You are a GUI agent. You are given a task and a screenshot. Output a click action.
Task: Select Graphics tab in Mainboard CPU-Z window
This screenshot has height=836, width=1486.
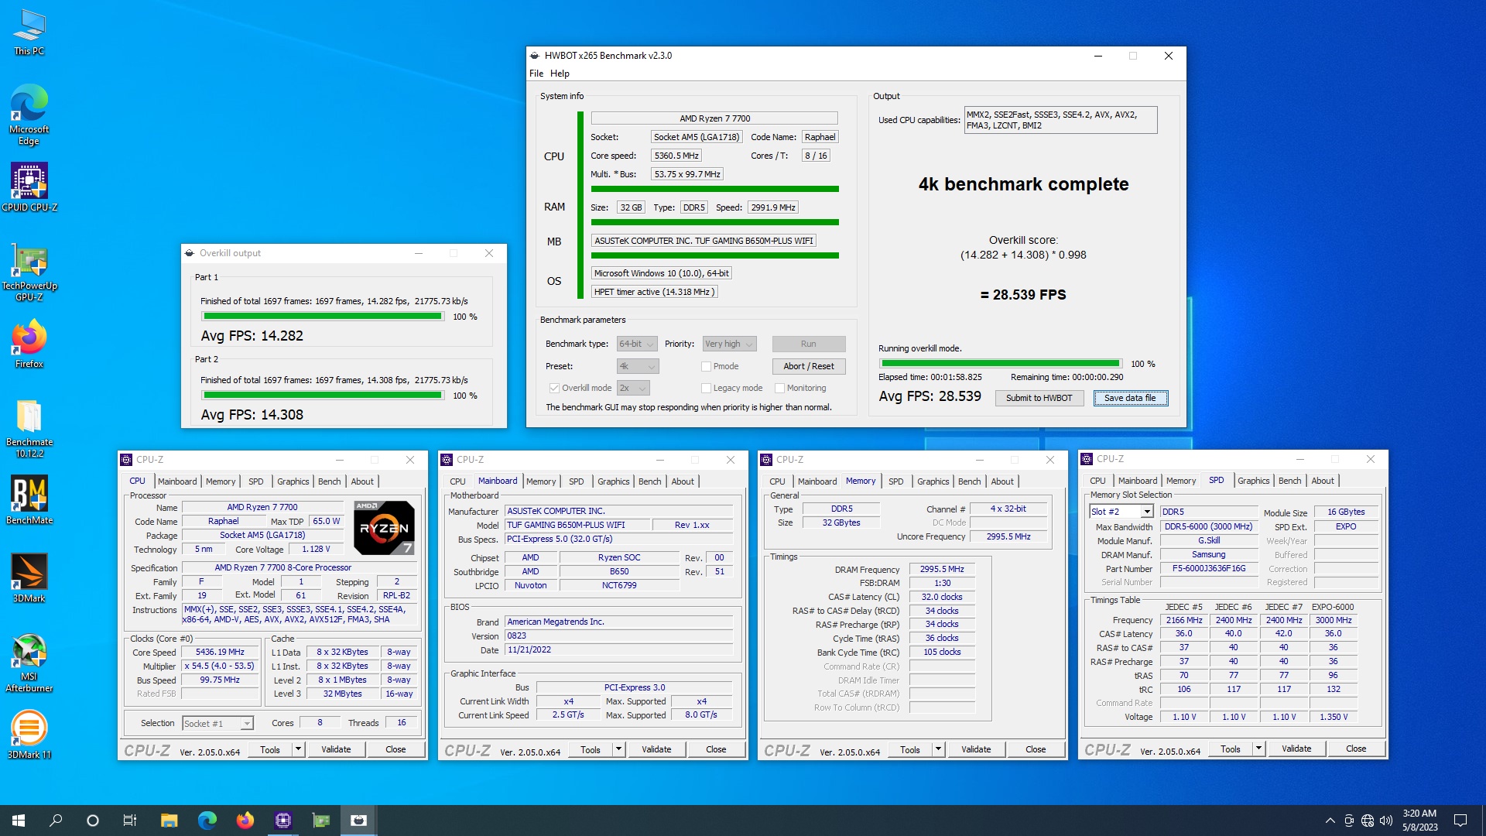(613, 481)
